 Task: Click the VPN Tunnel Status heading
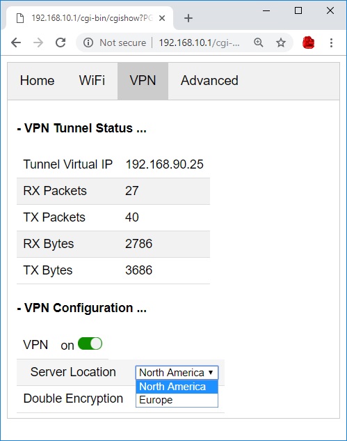coord(82,128)
